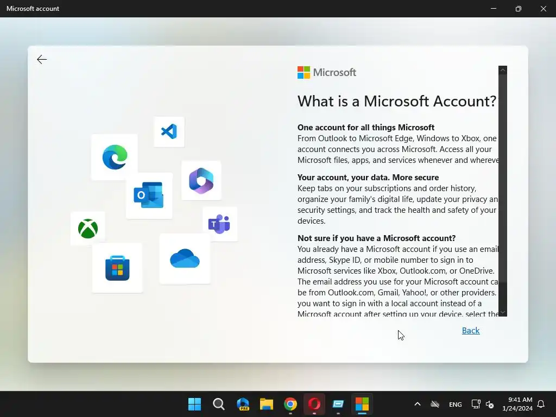The image size is (556, 417).
Task: Click 'Your account, your data. More secure' text
Action: coord(368,178)
